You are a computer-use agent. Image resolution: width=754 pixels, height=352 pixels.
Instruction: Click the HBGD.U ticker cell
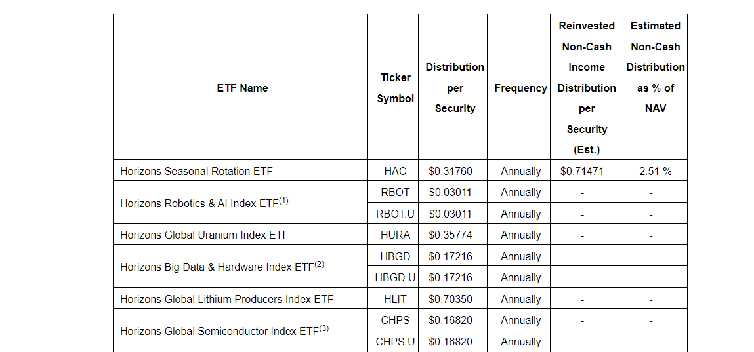pyautogui.click(x=395, y=277)
